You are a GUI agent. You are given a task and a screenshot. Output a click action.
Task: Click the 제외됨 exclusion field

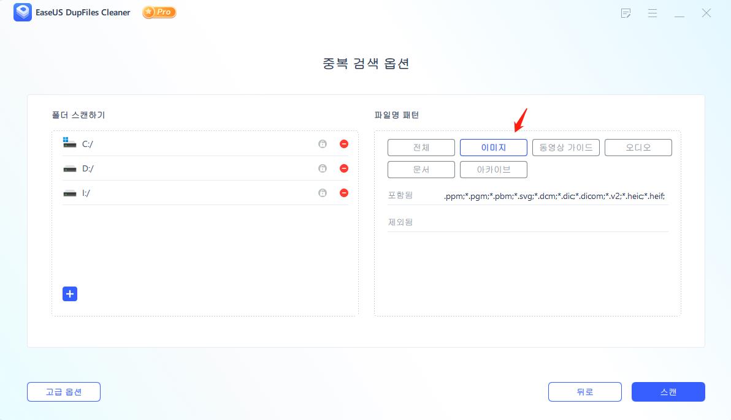pyautogui.click(x=552, y=222)
